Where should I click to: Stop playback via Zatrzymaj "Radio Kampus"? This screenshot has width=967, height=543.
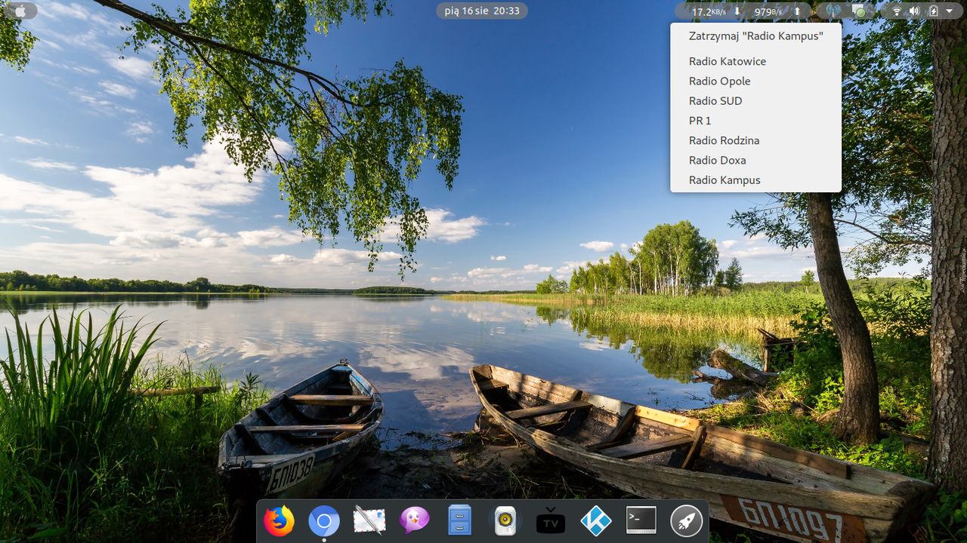point(755,35)
